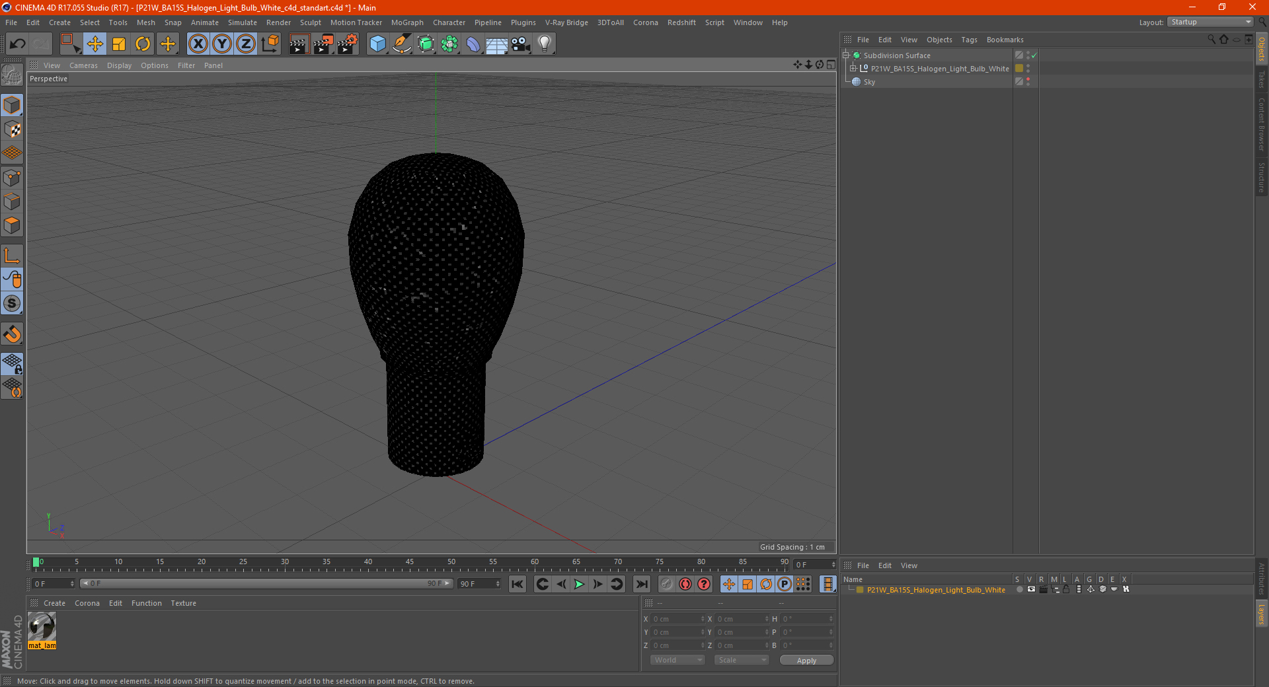Activate the Move tool in toolbar
This screenshot has height=687, width=1269.
click(x=95, y=44)
